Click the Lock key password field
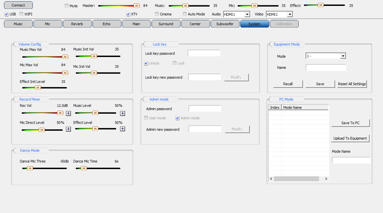This screenshot has height=213, width=383. point(204,53)
